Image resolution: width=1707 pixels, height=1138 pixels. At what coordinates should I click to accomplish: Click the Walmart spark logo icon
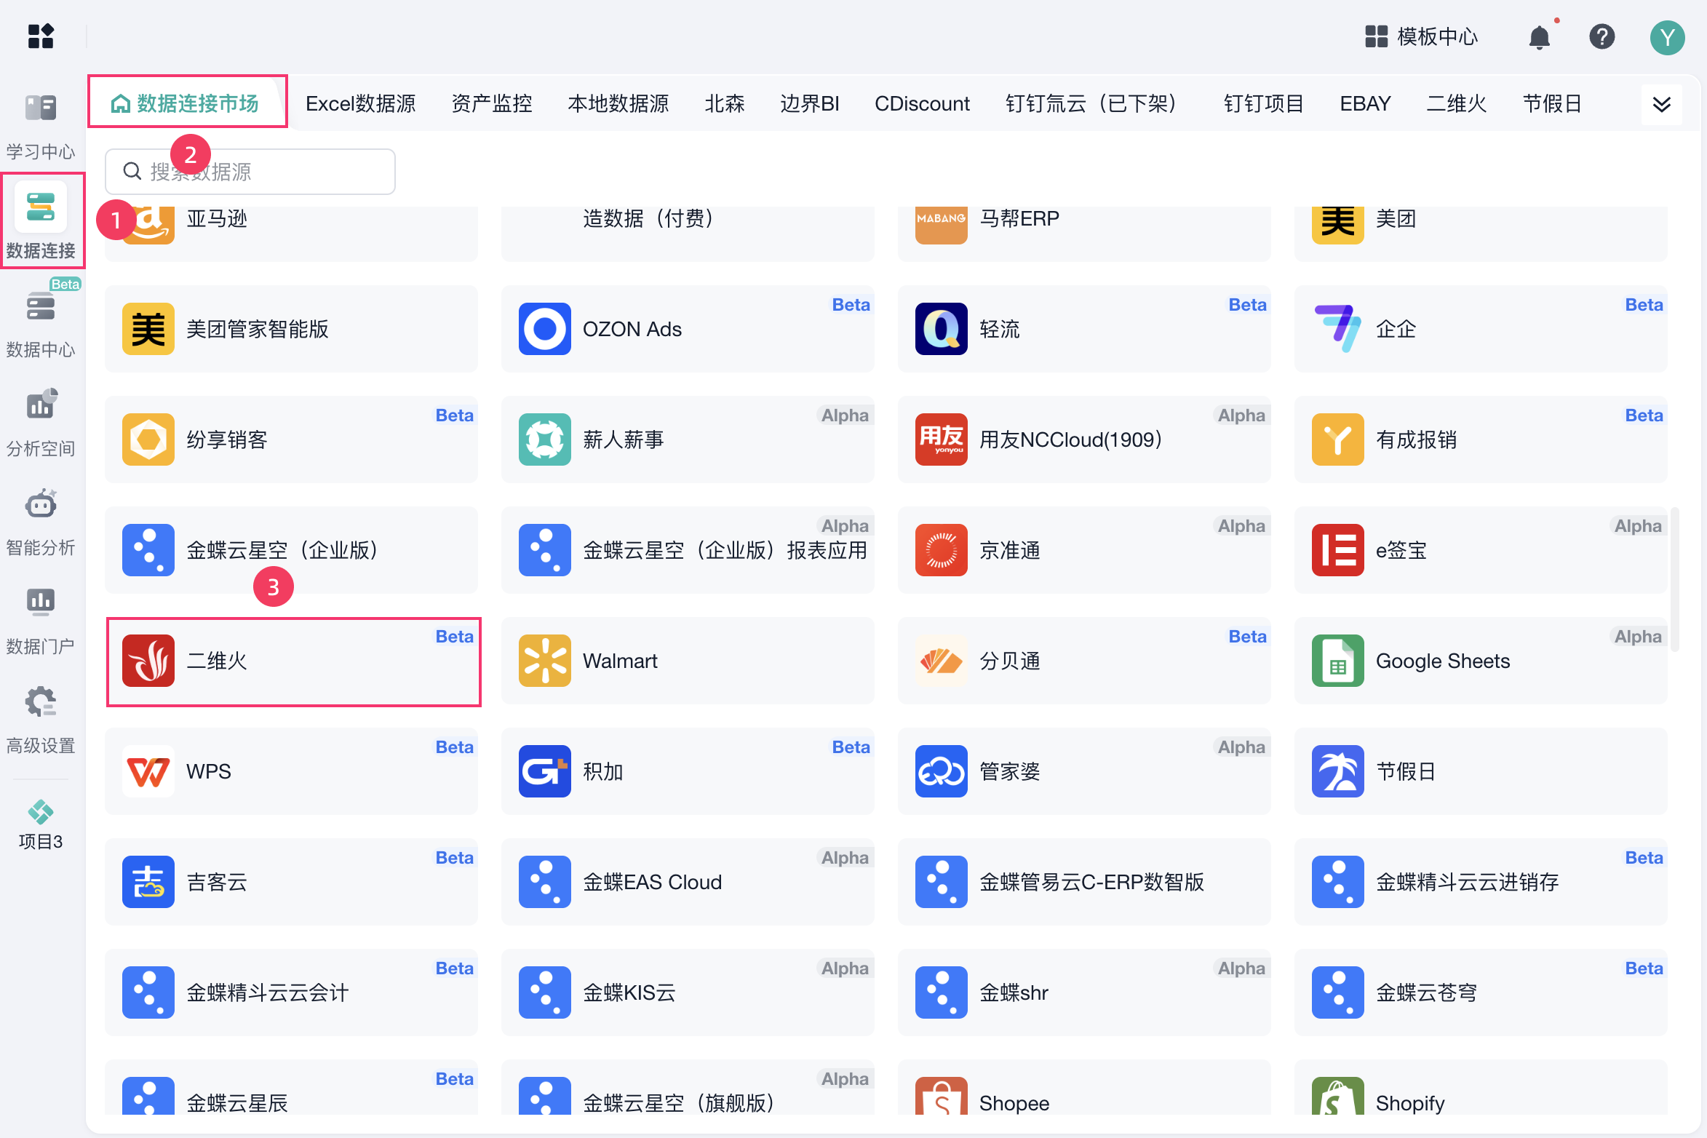pos(545,661)
